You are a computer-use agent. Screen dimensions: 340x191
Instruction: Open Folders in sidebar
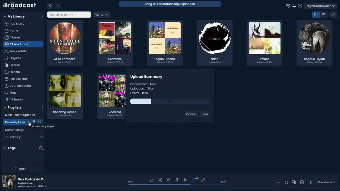(x=23, y=72)
